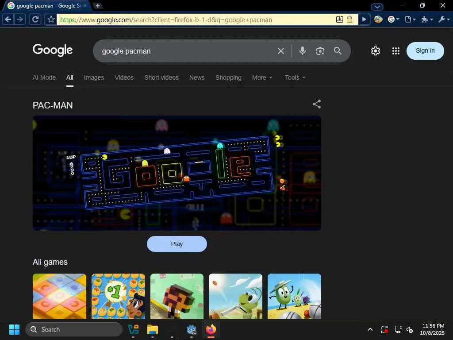Image resolution: width=453 pixels, height=340 pixels.
Task: Switch to the AI Mode tab
Action: [x=44, y=77]
